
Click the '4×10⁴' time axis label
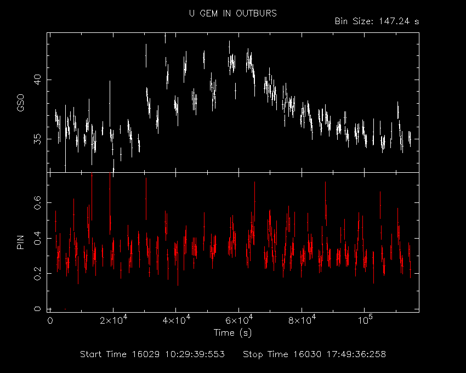[176, 320]
